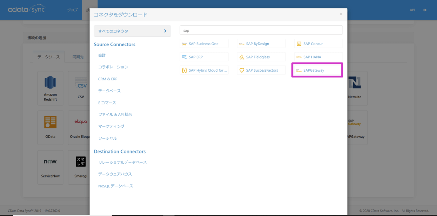Expand すべてのコネクタ with the chevron
437x216 pixels.
click(x=165, y=31)
